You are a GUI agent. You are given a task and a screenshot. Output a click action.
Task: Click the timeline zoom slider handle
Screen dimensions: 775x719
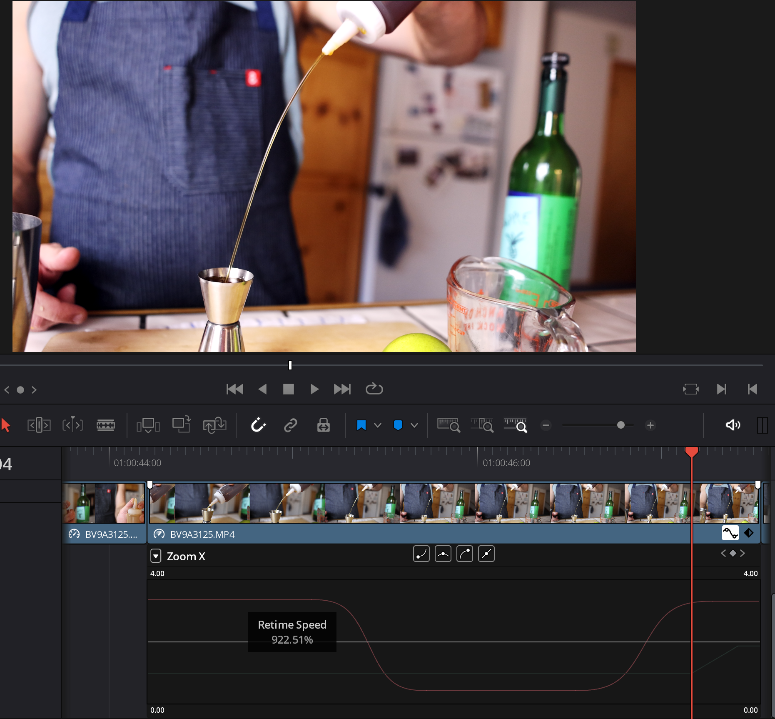point(620,425)
